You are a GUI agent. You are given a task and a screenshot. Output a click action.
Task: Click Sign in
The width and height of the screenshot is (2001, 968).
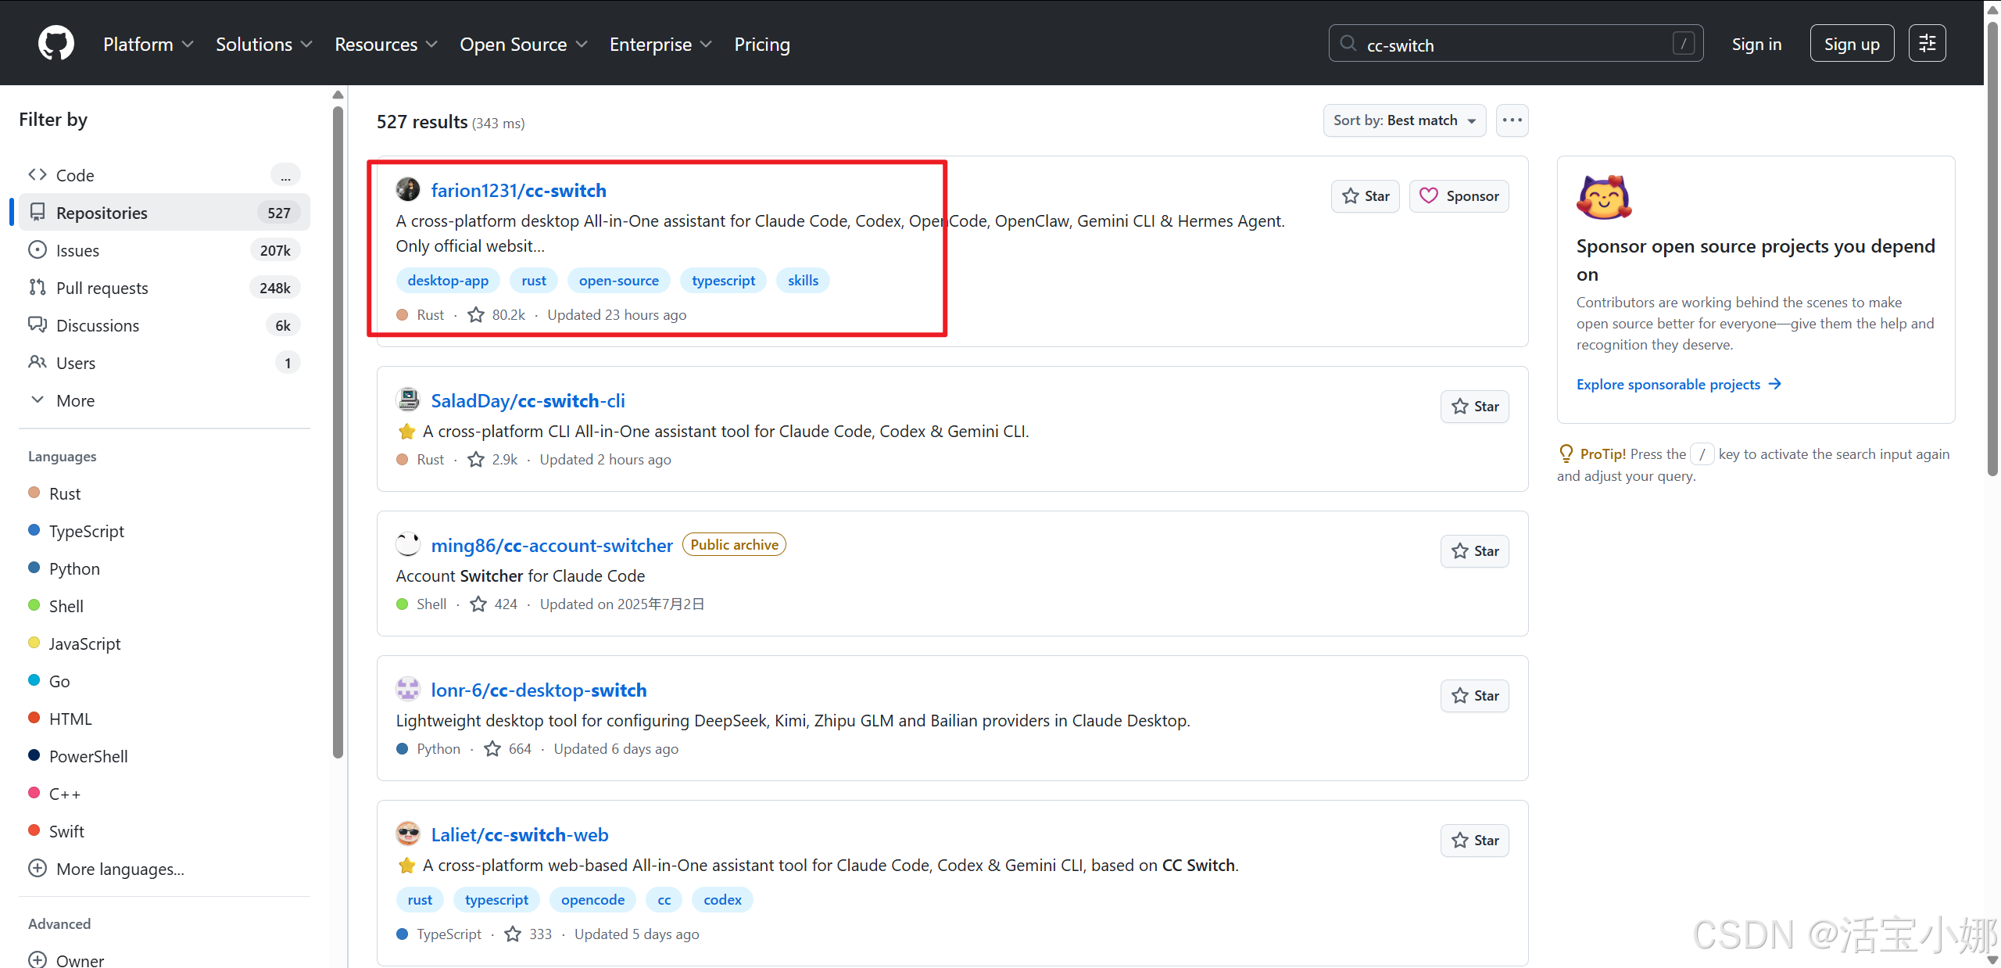point(1756,45)
